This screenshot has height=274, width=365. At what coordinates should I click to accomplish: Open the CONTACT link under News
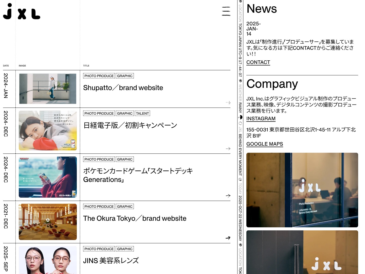click(258, 62)
